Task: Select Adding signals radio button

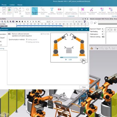Action: tap(27, 39)
